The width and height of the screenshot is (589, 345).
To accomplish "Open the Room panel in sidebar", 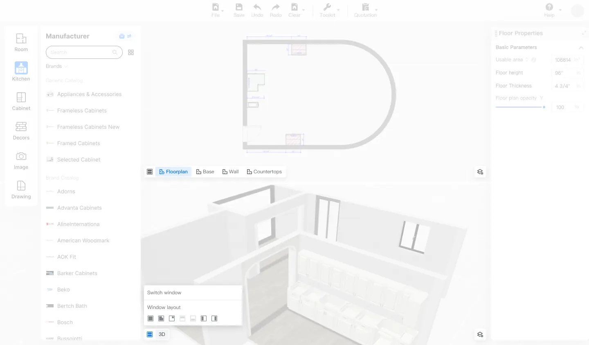I will 21,43.
